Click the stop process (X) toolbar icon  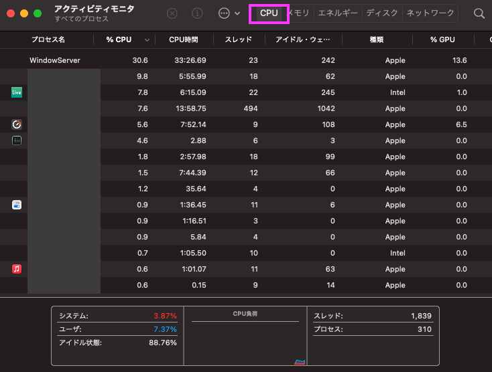point(172,13)
